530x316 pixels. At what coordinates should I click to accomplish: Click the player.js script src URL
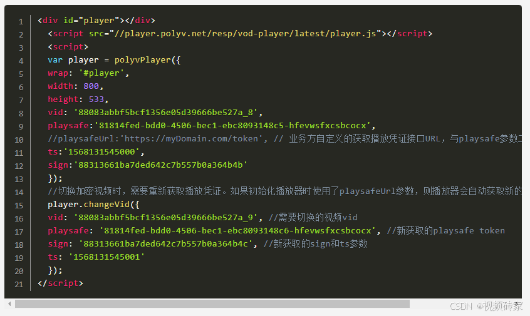pos(246,34)
